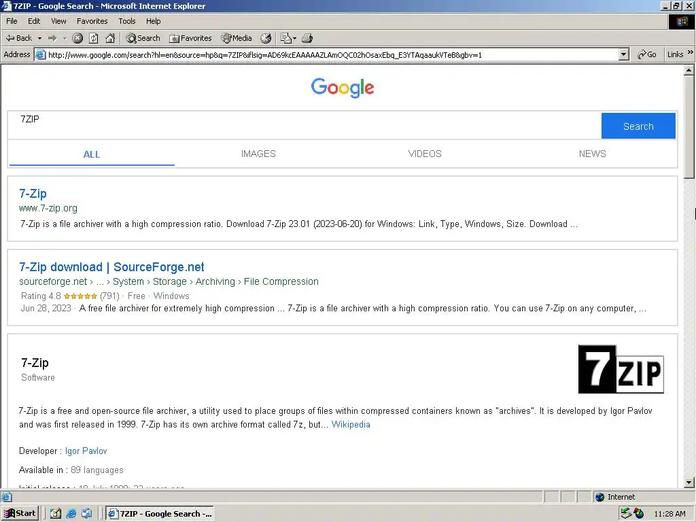Switch to the NEWS tab
This screenshot has height=522, width=696.
point(592,154)
